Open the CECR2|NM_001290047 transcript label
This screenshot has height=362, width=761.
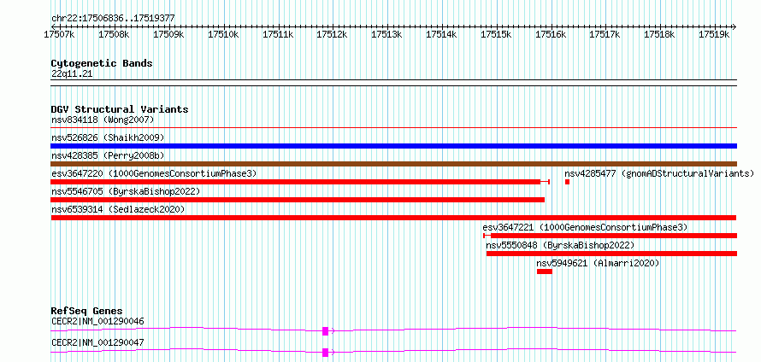(x=97, y=342)
